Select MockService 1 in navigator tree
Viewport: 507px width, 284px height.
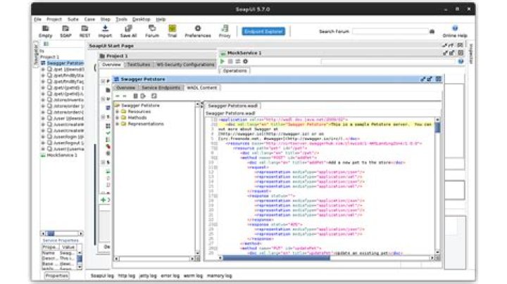[62, 155]
